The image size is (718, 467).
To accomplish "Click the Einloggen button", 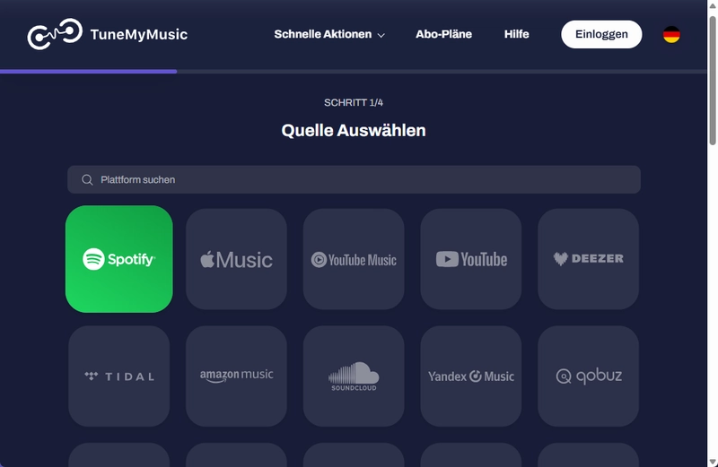I will click(601, 34).
